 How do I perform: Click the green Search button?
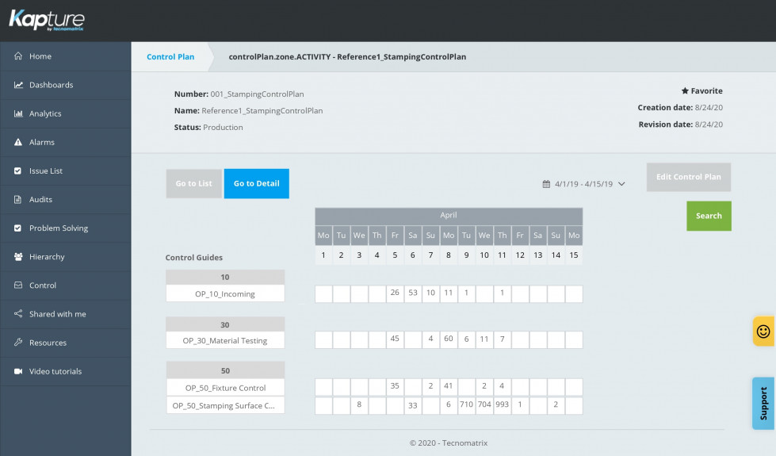709,216
